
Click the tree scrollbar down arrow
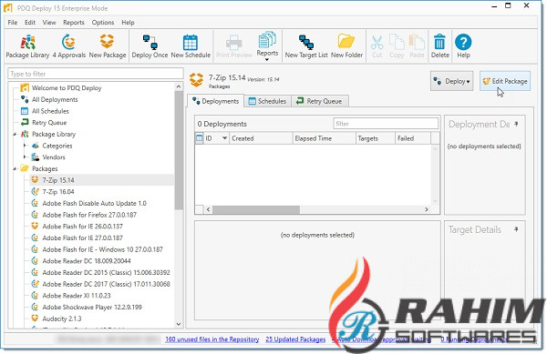tap(179, 324)
